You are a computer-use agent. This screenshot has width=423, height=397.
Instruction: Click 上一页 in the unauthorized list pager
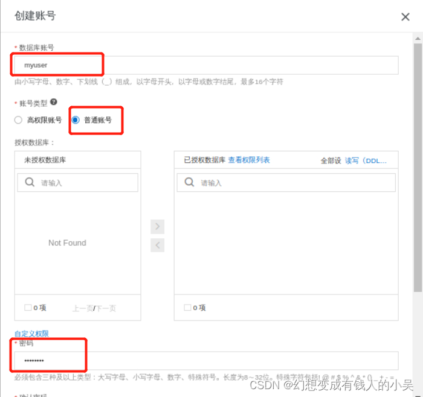tap(83, 308)
